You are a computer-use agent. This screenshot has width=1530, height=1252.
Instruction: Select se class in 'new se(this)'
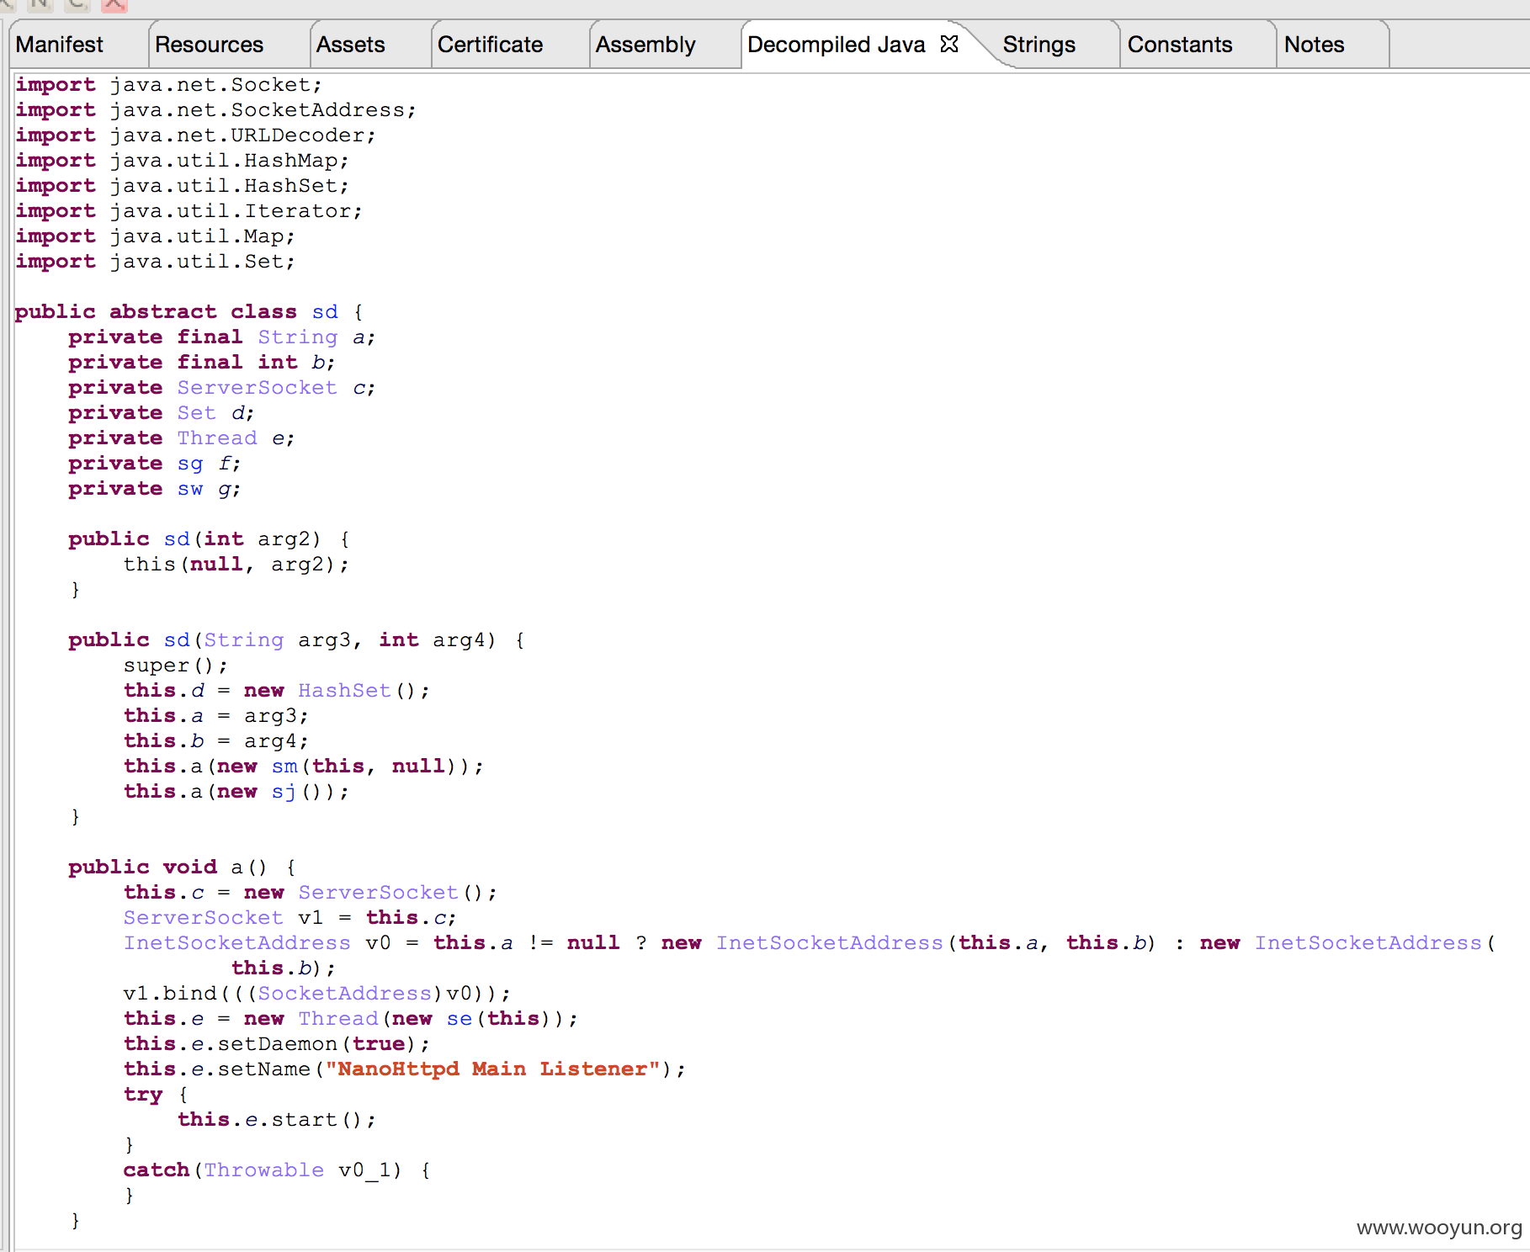460,1019
